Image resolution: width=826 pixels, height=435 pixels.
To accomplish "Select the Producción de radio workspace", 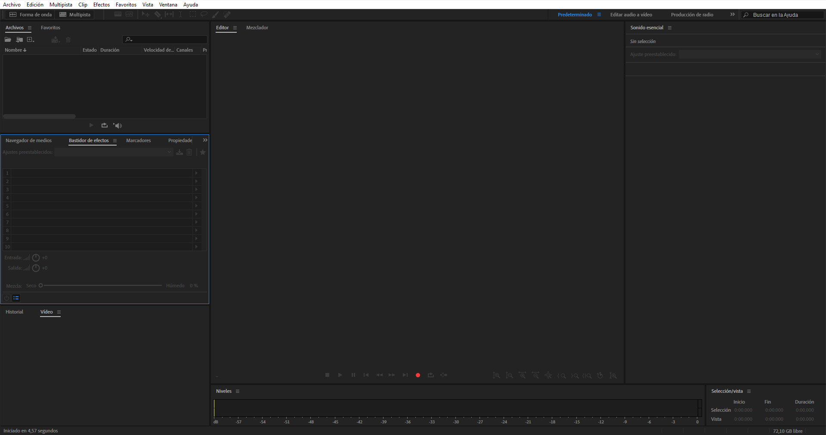I will click(x=692, y=15).
